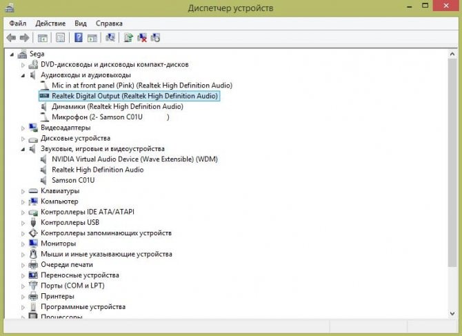Select Realtek Digital Output device
This screenshot has width=462, height=336.
pos(134,96)
